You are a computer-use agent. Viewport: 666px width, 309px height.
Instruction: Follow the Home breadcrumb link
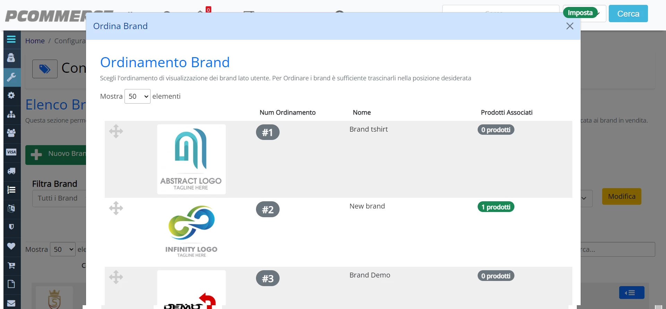coord(35,41)
